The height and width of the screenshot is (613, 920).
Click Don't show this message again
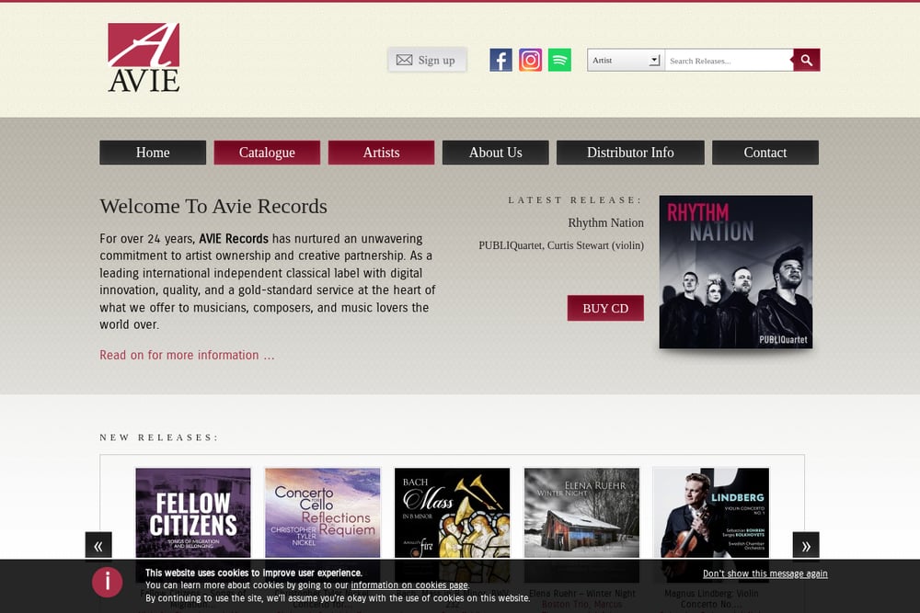coord(765,573)
